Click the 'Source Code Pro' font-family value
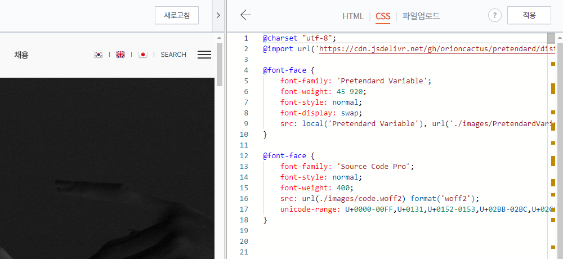Screen dimensions: 563x259 point(373,167)
